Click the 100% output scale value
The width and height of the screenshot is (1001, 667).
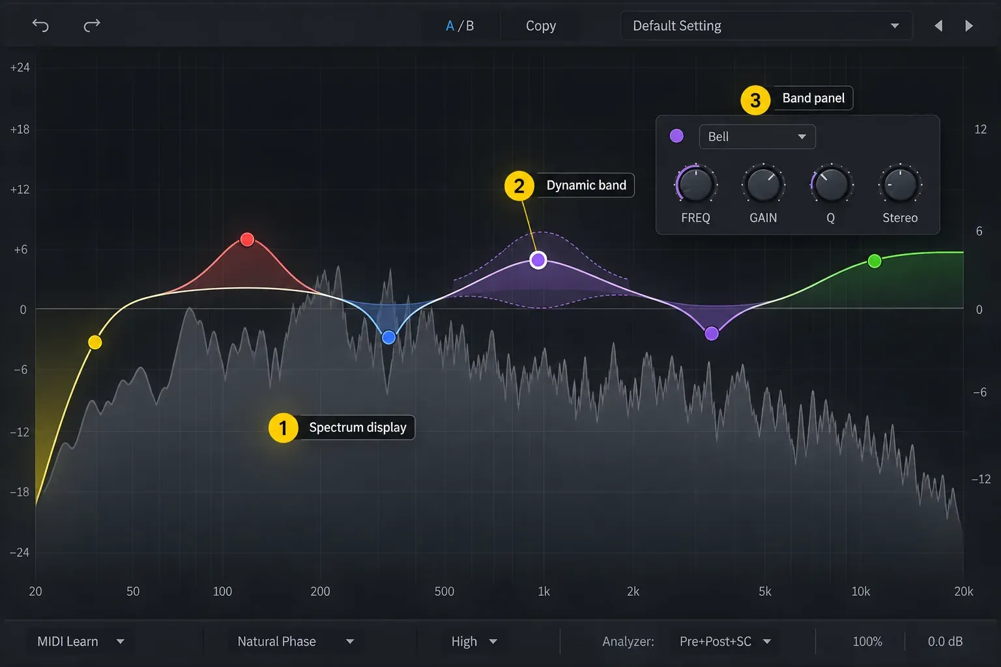click(867, 642)
